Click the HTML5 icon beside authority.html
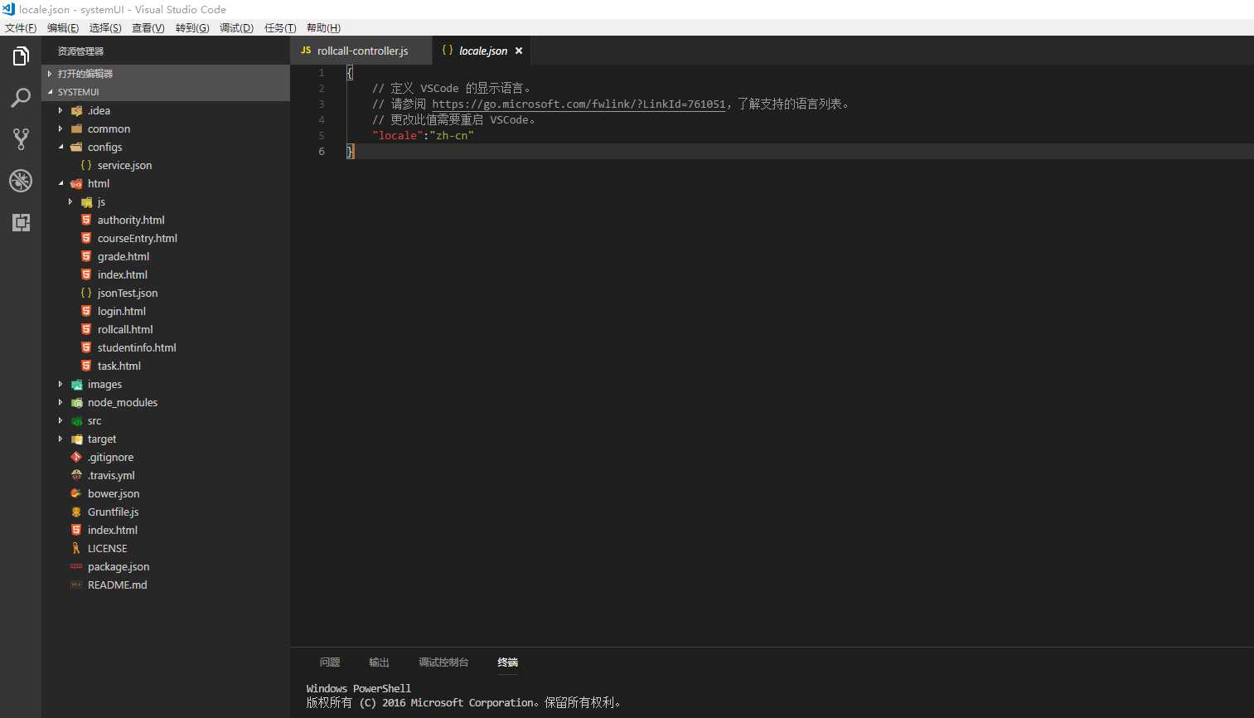The image size is (1254, 718). pyautogui.click(x=86, y=220)
